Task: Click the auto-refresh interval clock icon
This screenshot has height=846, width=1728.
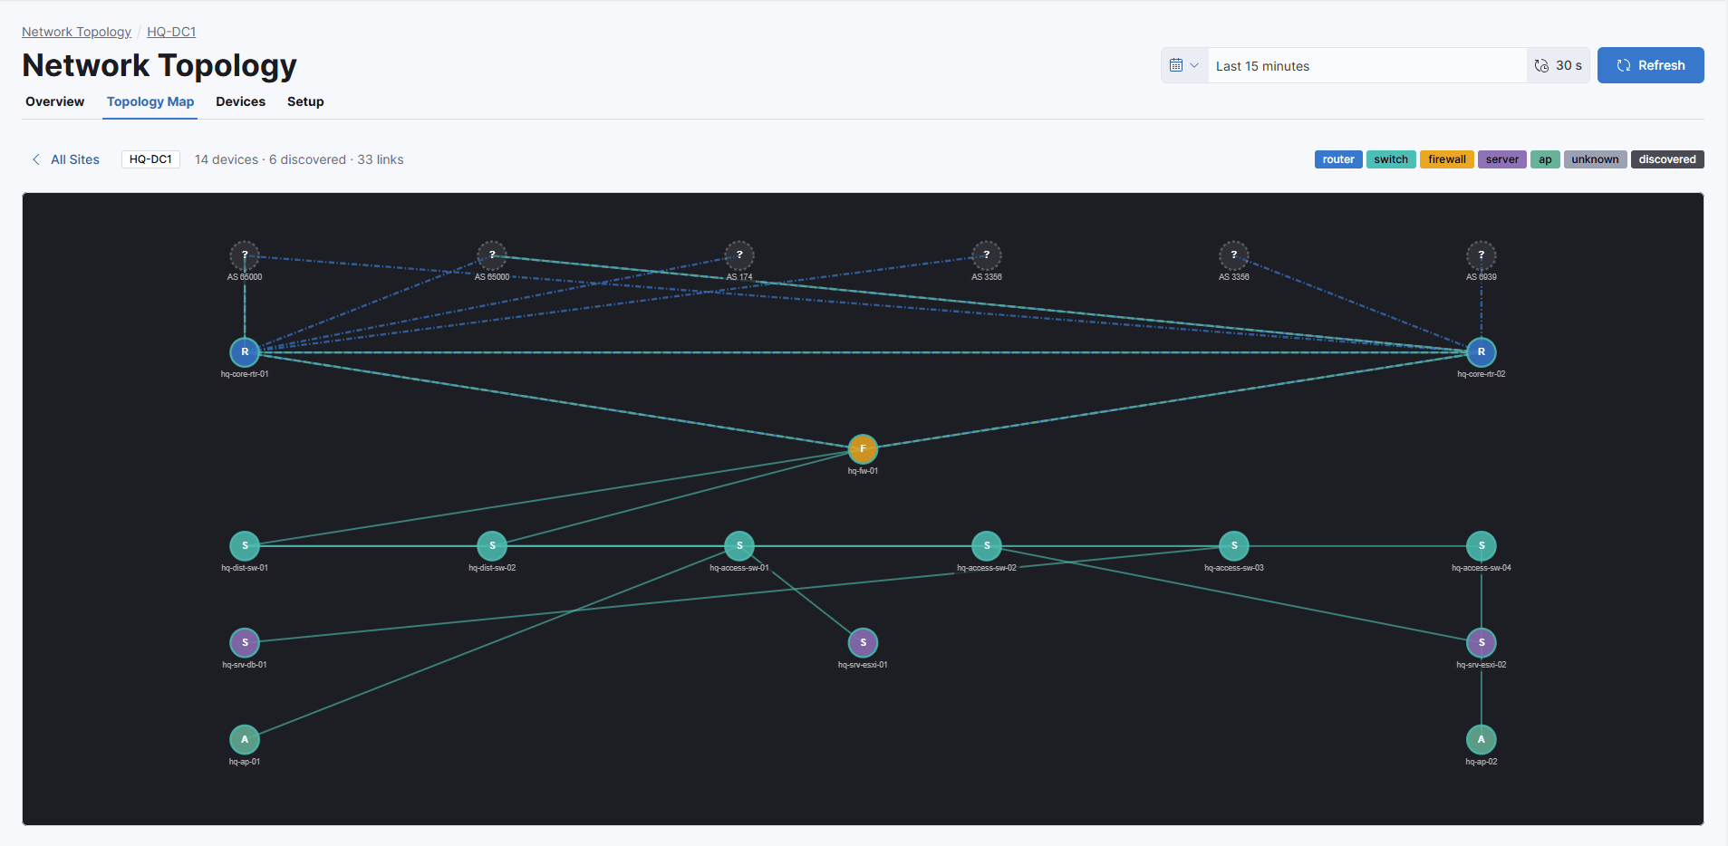Action: pos(1541,65)
